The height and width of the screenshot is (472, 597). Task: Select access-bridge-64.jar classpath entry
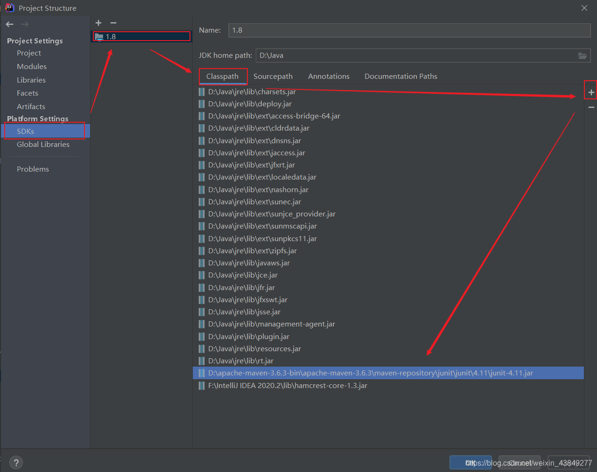pos(388,116)
